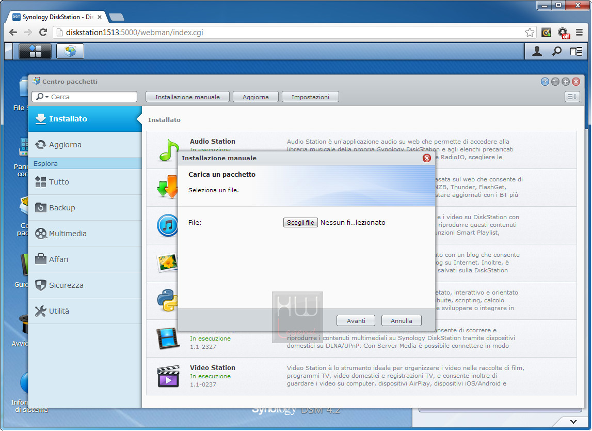Viewport: 592px width, 431px height.
Task: Minimize the Centro pacchetti window
Action: [x=555, y=82]
